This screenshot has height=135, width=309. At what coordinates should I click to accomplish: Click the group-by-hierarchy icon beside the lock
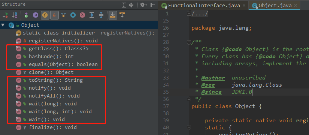point(63,15)
